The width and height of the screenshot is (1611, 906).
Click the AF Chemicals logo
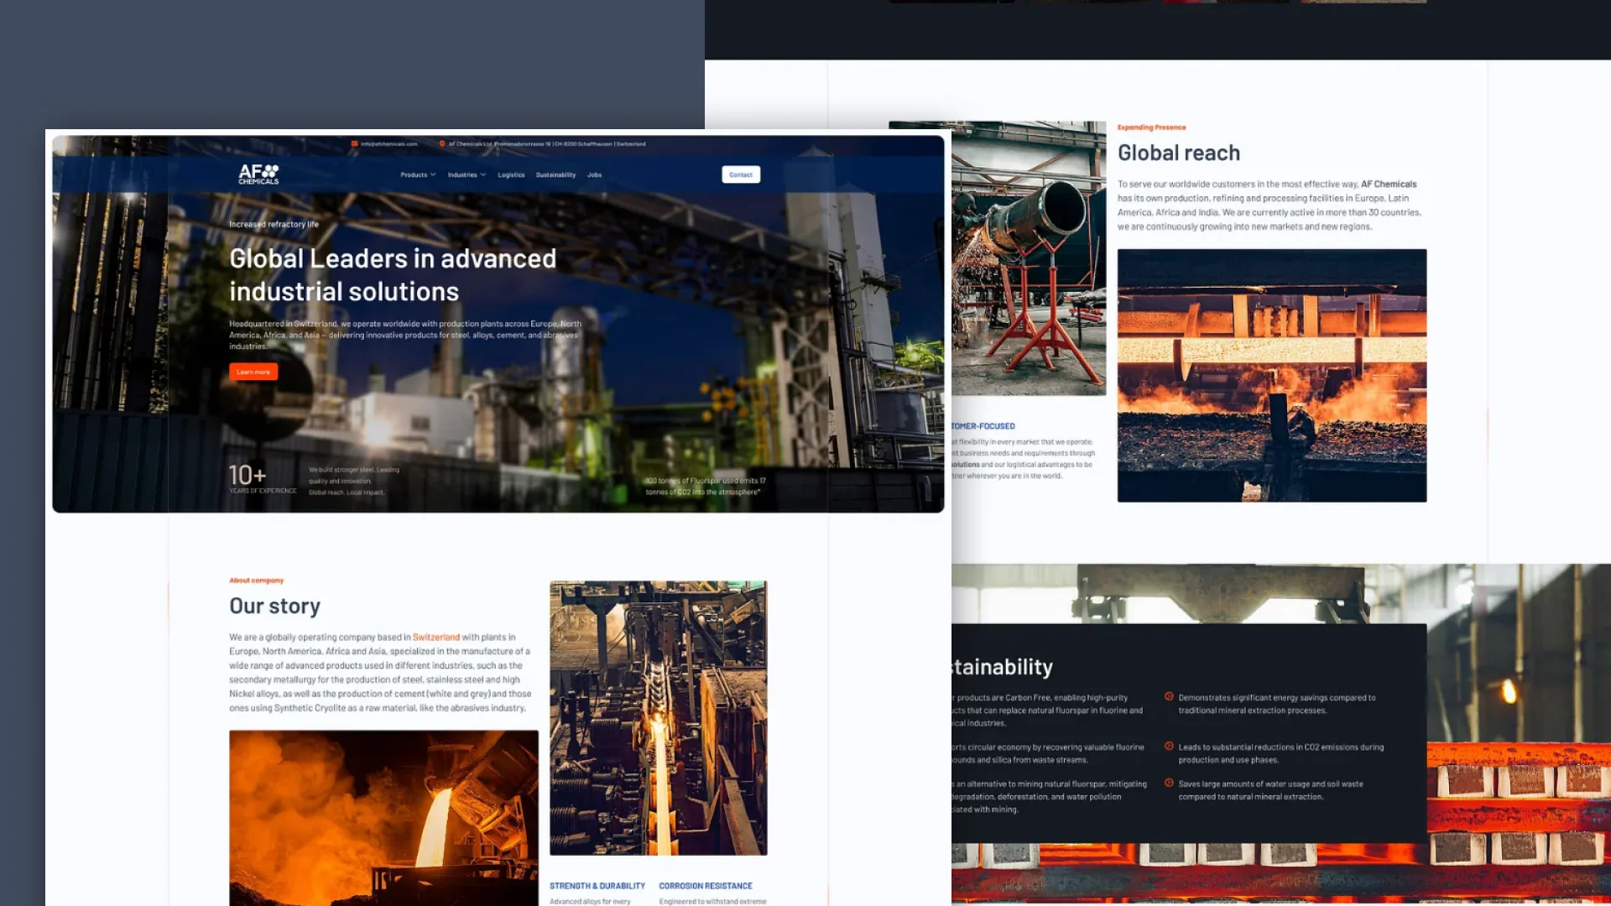click(x=258, y=174)
